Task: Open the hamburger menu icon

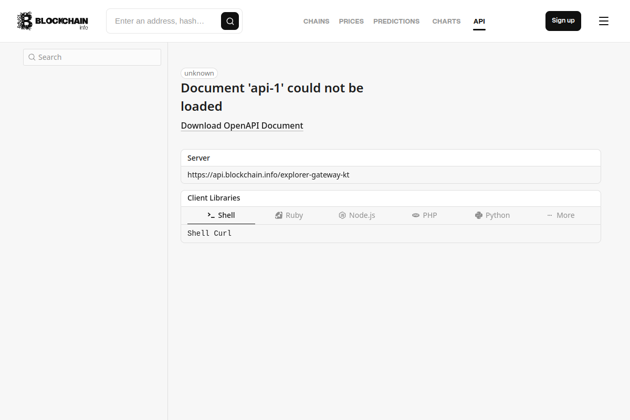Action: point(604,21)
